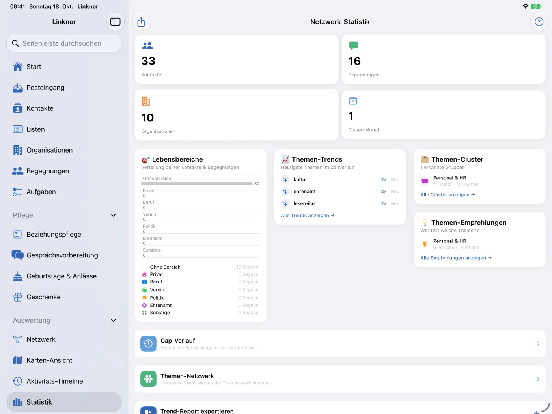Click the Themen-Empfehlungen orange lightbulb icon
Viewport: 552px width, 414px height.
[x=425, y=244]
